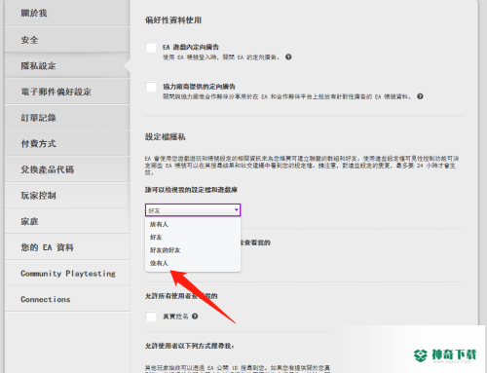This screenshot has width=487, height=373.
Task: Toggle the EA 遊戲內定向廣告 checkbox
Action: point(151,48)
